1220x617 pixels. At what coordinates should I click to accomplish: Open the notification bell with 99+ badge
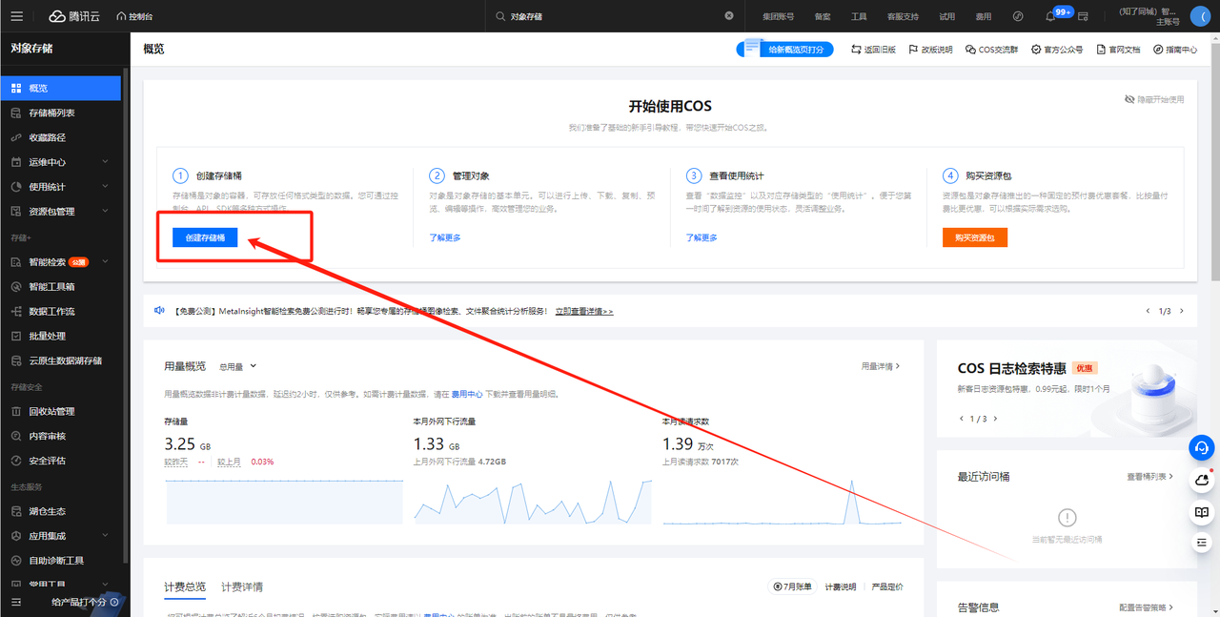pyautogui.click(x=1052, y=15)
